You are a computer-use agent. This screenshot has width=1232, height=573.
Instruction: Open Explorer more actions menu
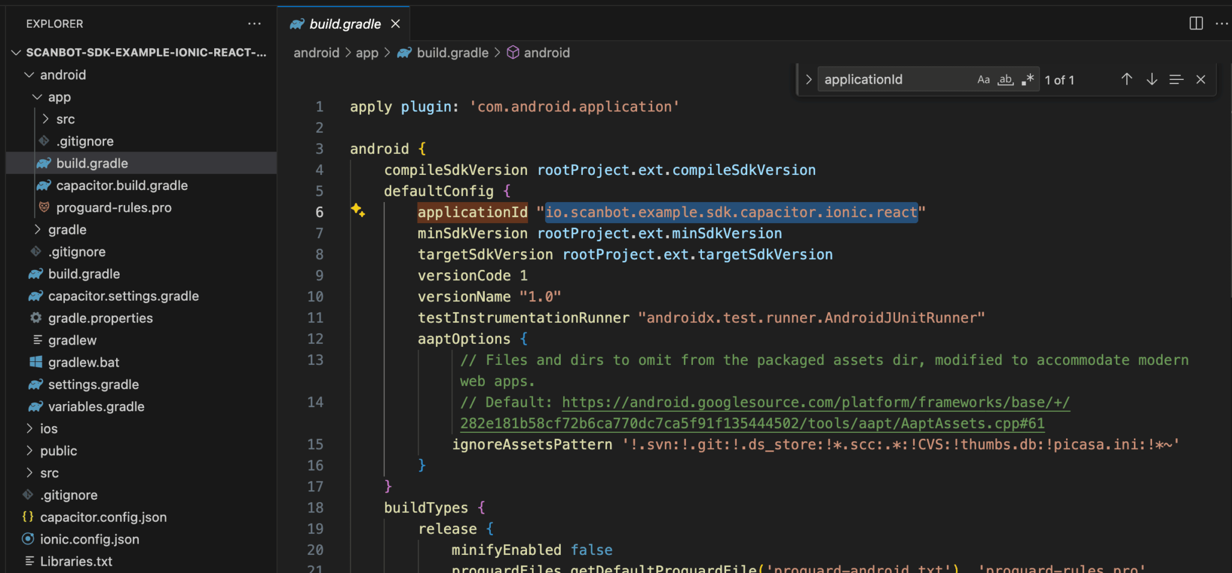(x=254, y=23)
